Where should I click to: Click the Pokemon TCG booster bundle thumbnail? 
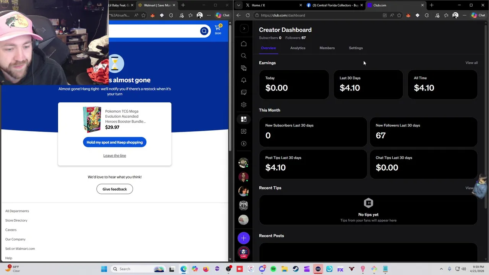point(92,119)
